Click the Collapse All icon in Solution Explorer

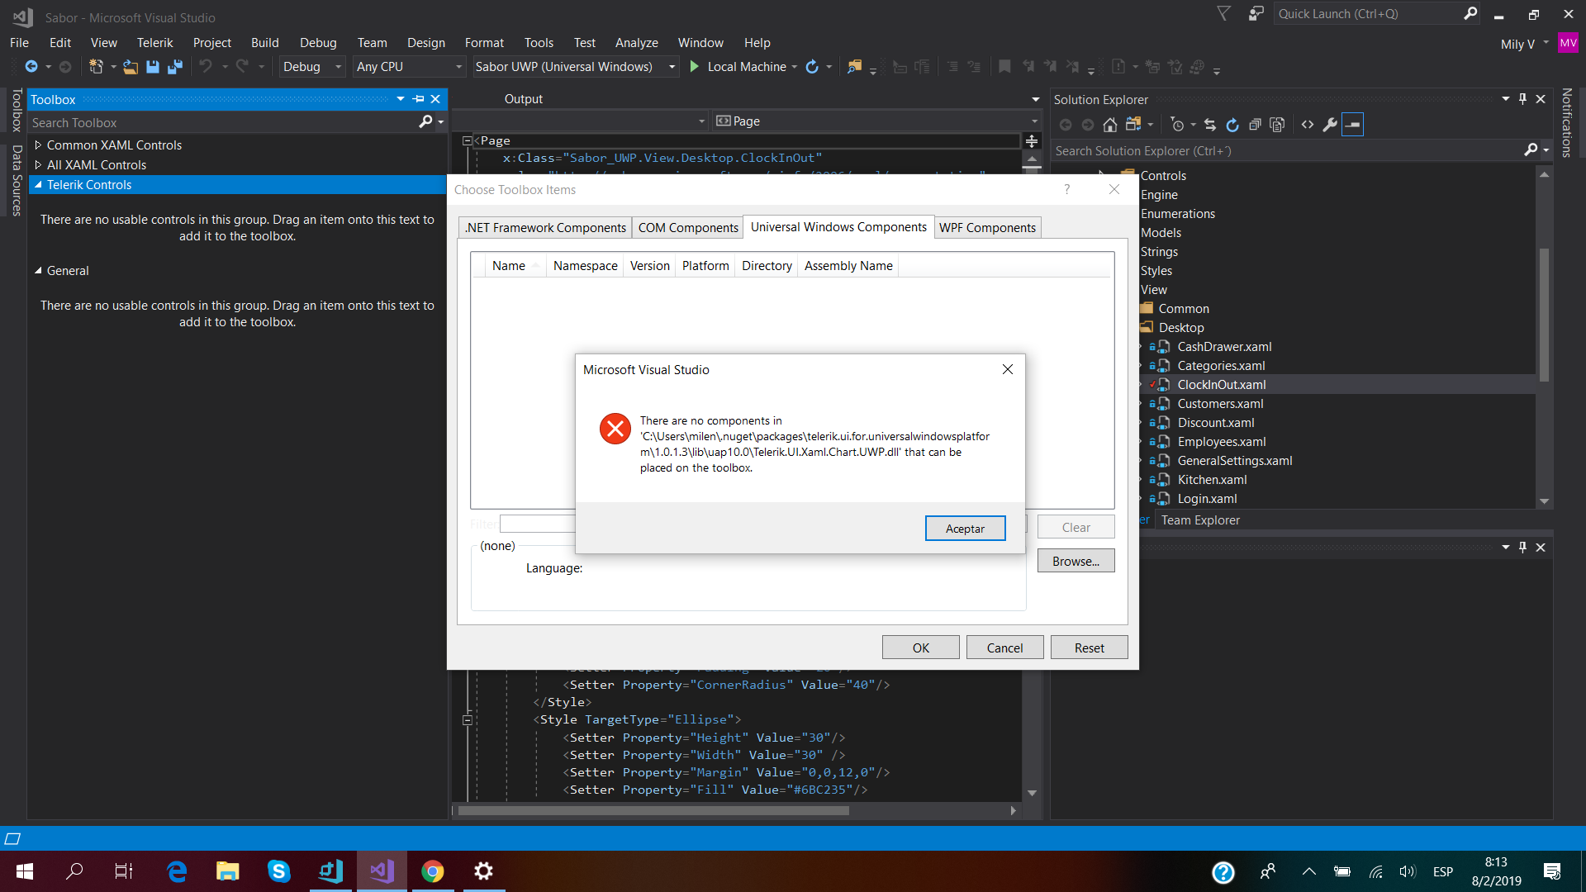pos(1255,125)
